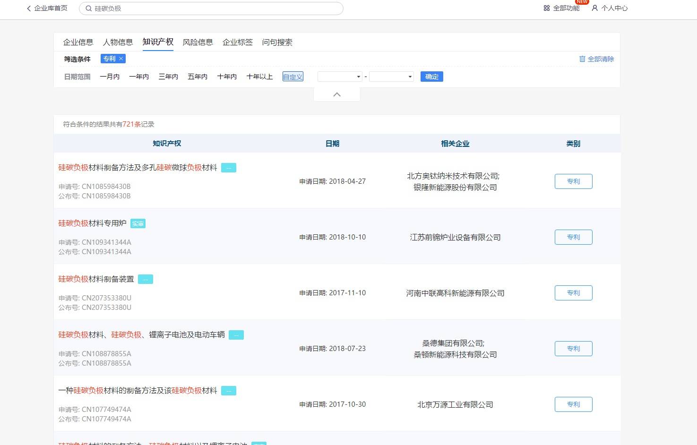Open the 风险信息 tab
This screenshot has height=445, width=697.
(x=198, y=42)
